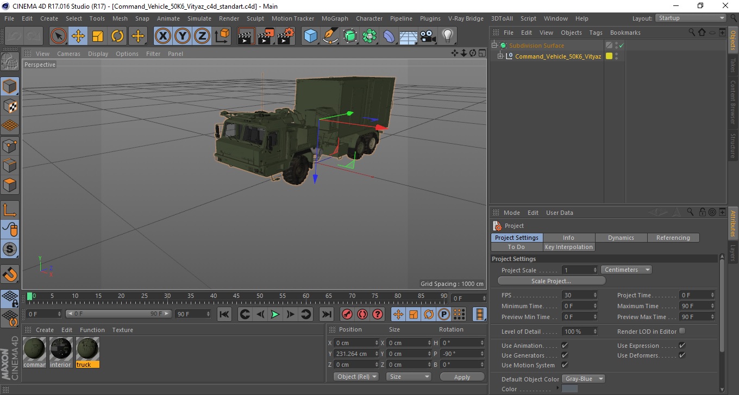The height and width of the screenshot is (395, 739).
Task: Open the Object (Rel) coordinate dropdown
Action: (356, 377)
